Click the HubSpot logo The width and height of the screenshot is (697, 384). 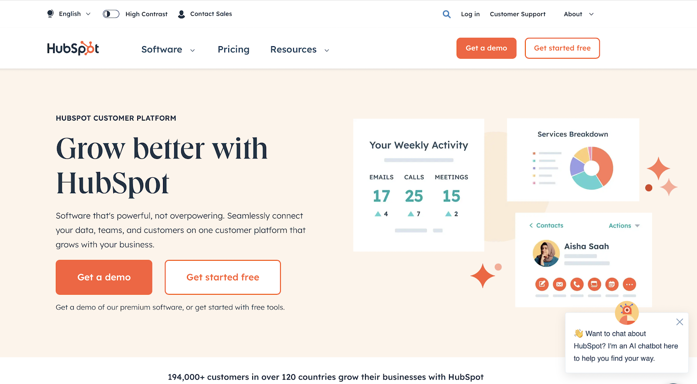pos(73,48)
